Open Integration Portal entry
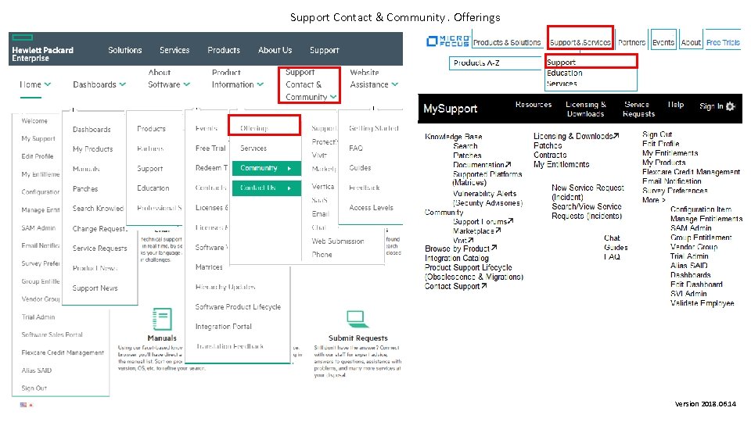 point(223,327)
